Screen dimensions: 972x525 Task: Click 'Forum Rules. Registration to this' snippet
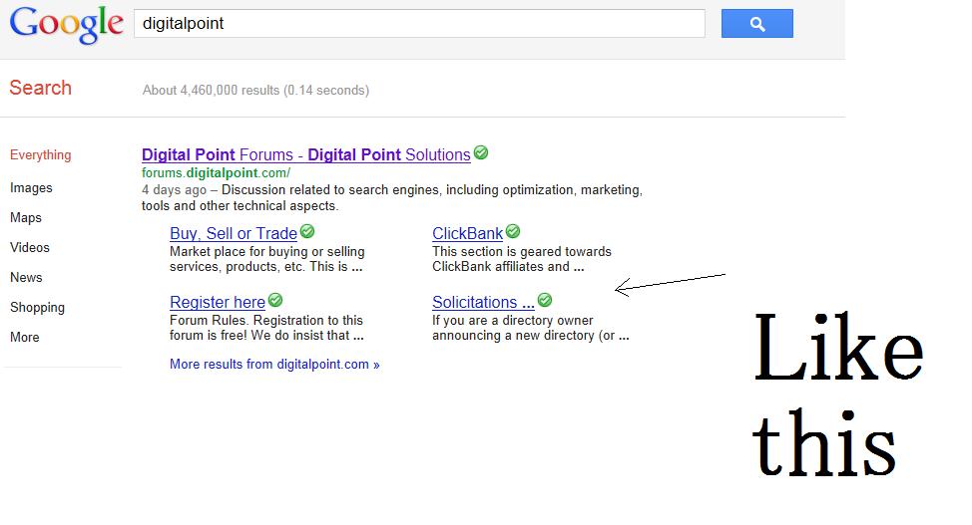(266, 328)
